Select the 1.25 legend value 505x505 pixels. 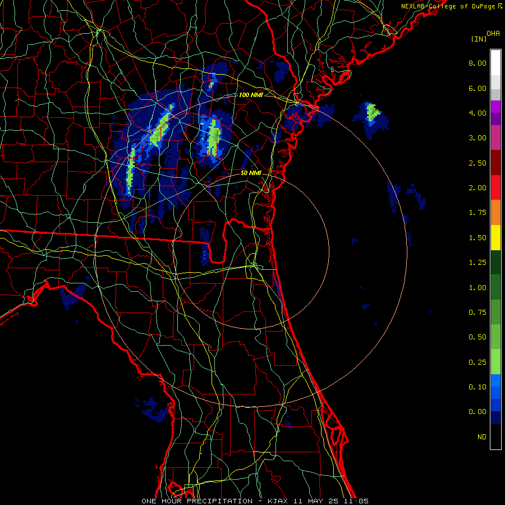coord(478,263)
